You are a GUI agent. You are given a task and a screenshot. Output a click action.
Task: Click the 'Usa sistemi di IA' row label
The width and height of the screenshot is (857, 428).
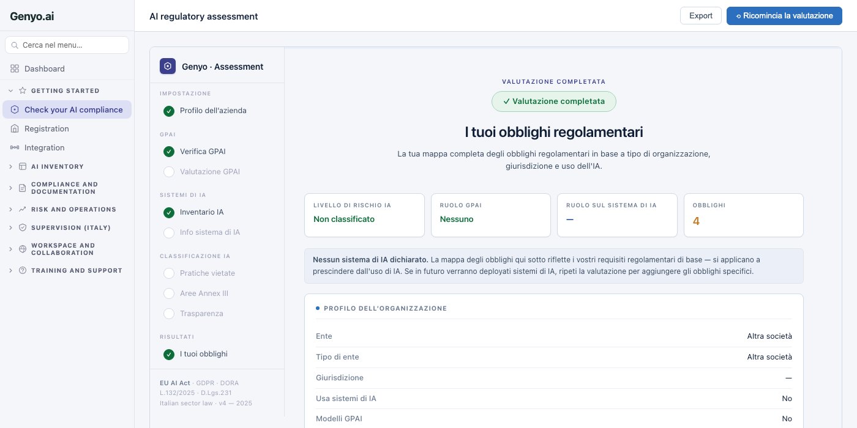(x=346, y=399)
